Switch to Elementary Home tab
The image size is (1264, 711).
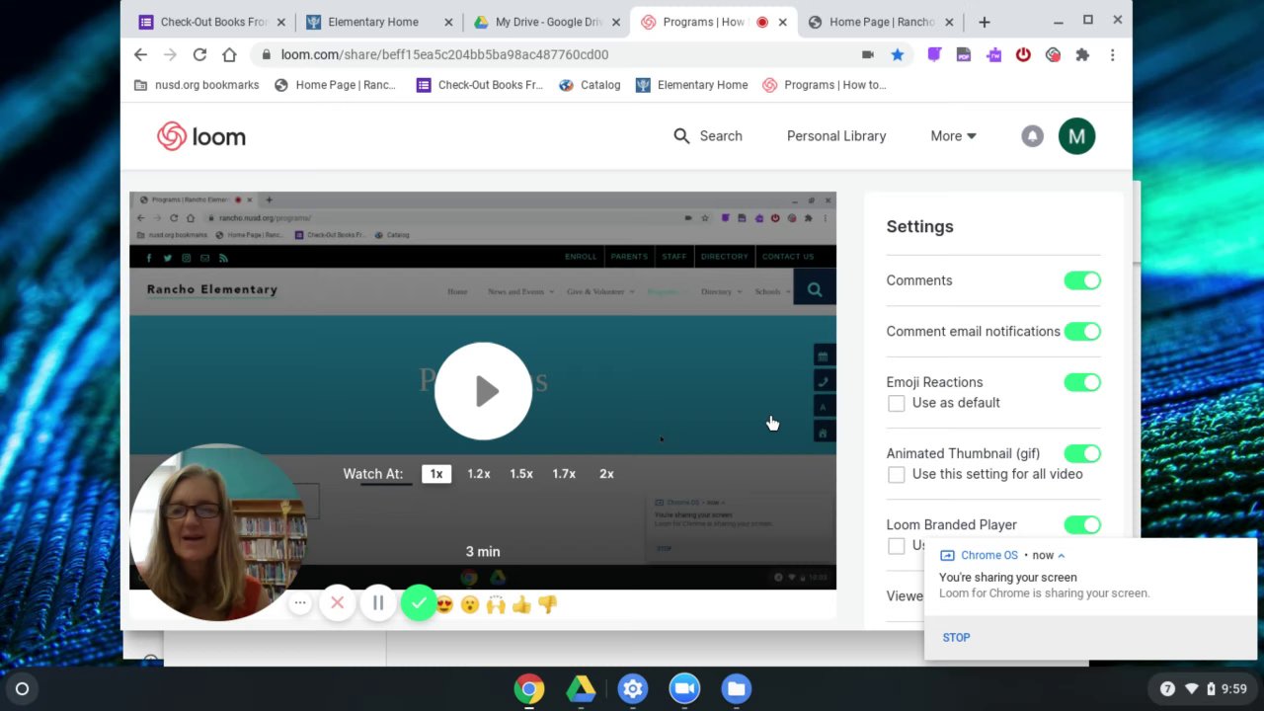pos(380,22)
